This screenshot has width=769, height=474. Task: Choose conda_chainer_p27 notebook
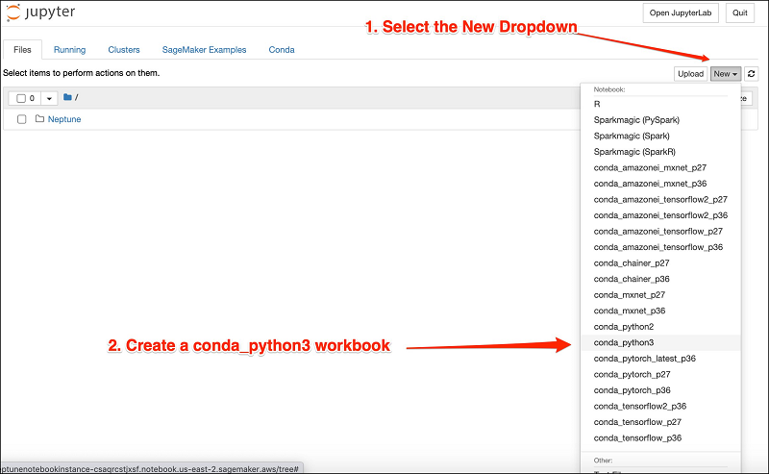click(660, 263)
